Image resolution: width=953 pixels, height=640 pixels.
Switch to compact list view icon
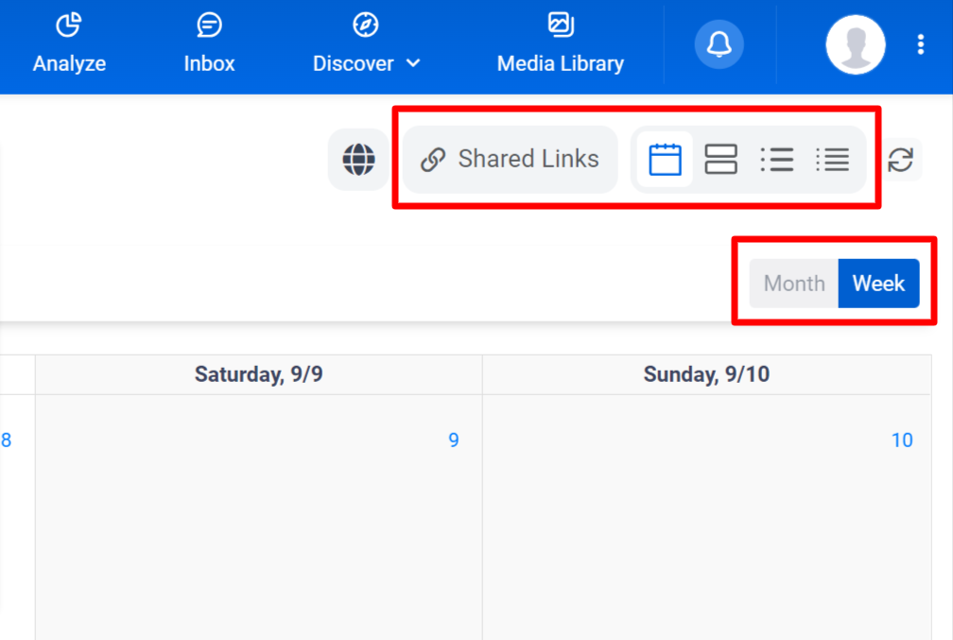(833, 159)
